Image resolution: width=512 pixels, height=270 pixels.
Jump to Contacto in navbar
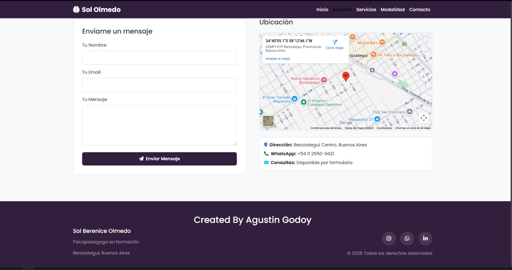point(420,10)
